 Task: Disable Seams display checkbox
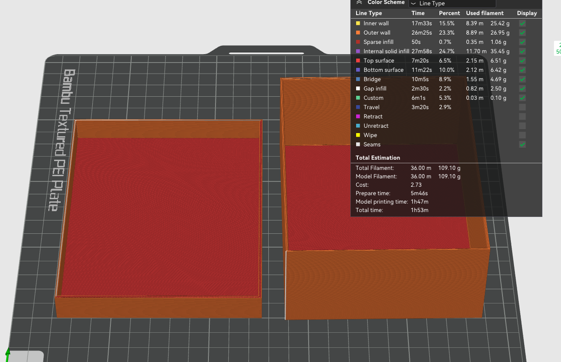click(522, 144)
